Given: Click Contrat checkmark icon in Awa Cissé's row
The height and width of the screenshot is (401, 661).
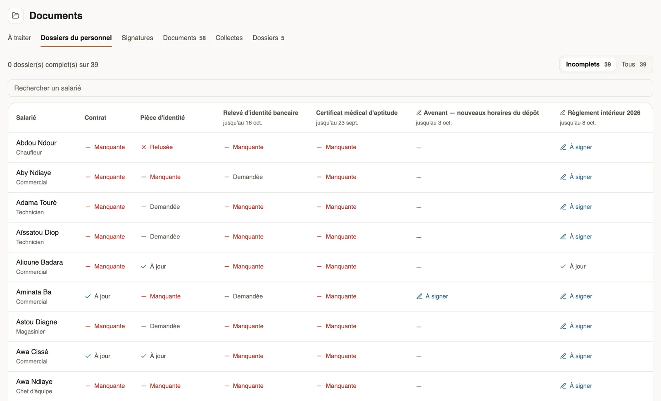Looking at the screenshot, I should [88, 356].
